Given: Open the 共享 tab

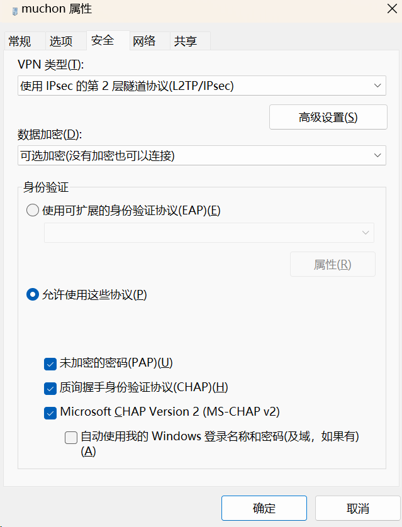Looking at the screenshot, I should 186,42.
